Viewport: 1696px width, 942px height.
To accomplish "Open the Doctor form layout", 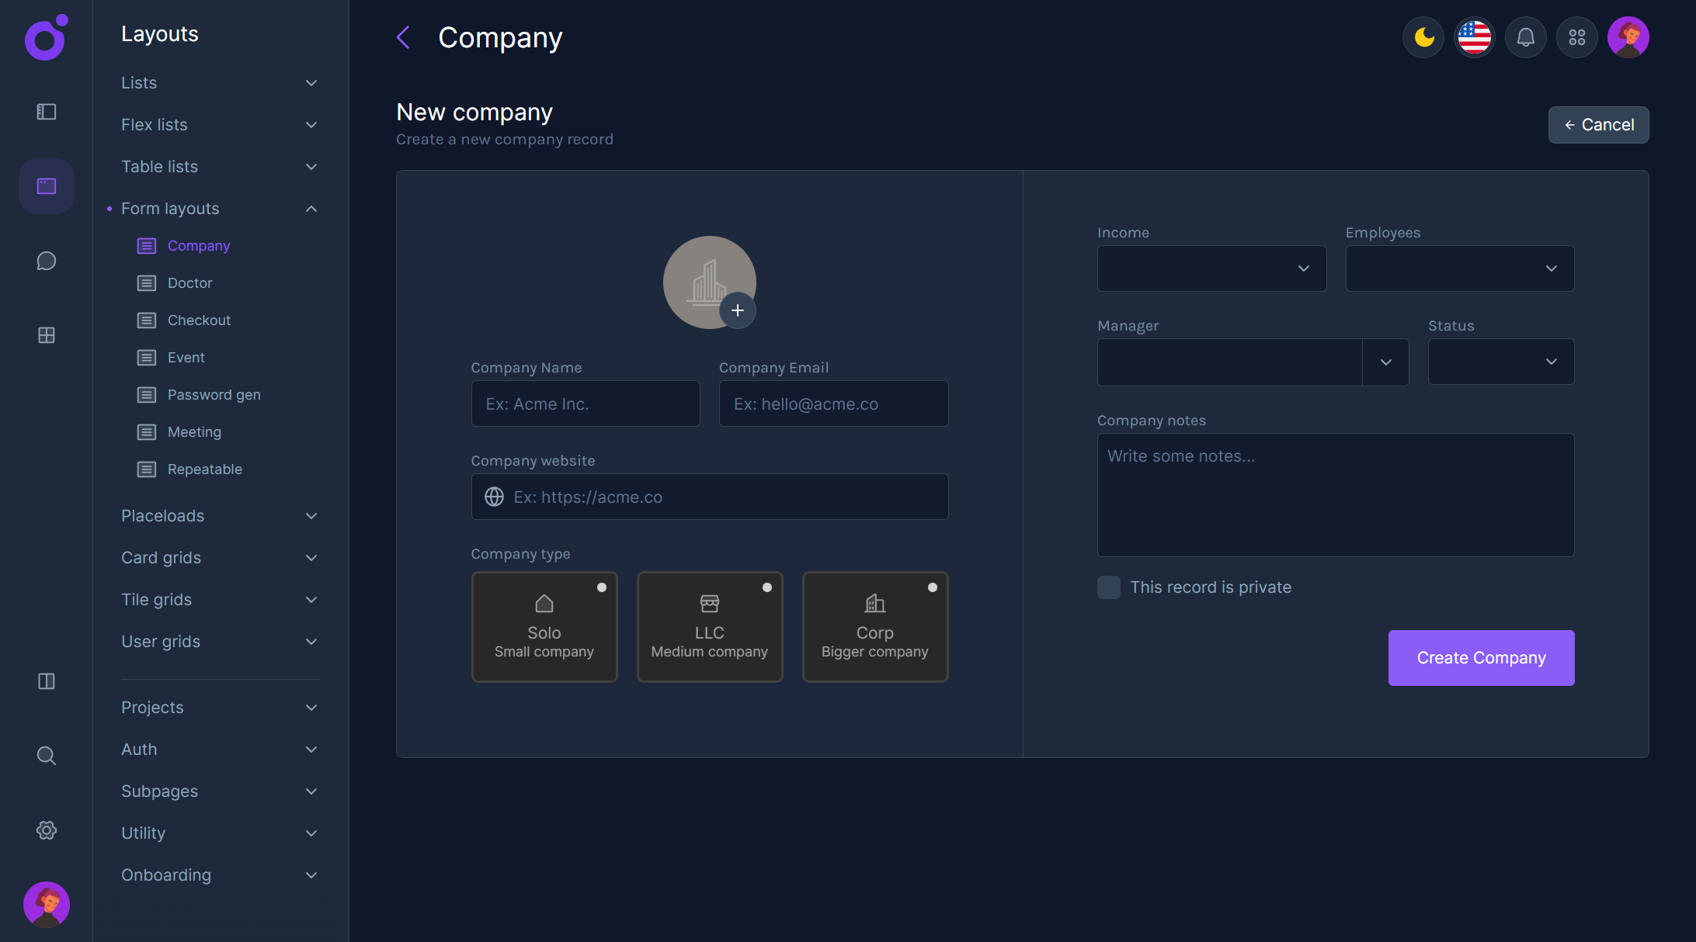I will (189, 282).
